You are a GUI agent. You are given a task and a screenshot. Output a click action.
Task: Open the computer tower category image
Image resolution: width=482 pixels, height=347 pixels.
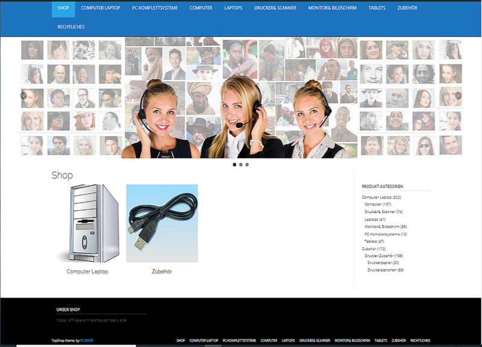coord(87,223)
